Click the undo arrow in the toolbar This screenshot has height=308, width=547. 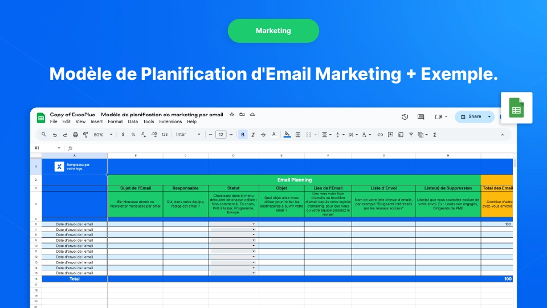pos(55,135)
